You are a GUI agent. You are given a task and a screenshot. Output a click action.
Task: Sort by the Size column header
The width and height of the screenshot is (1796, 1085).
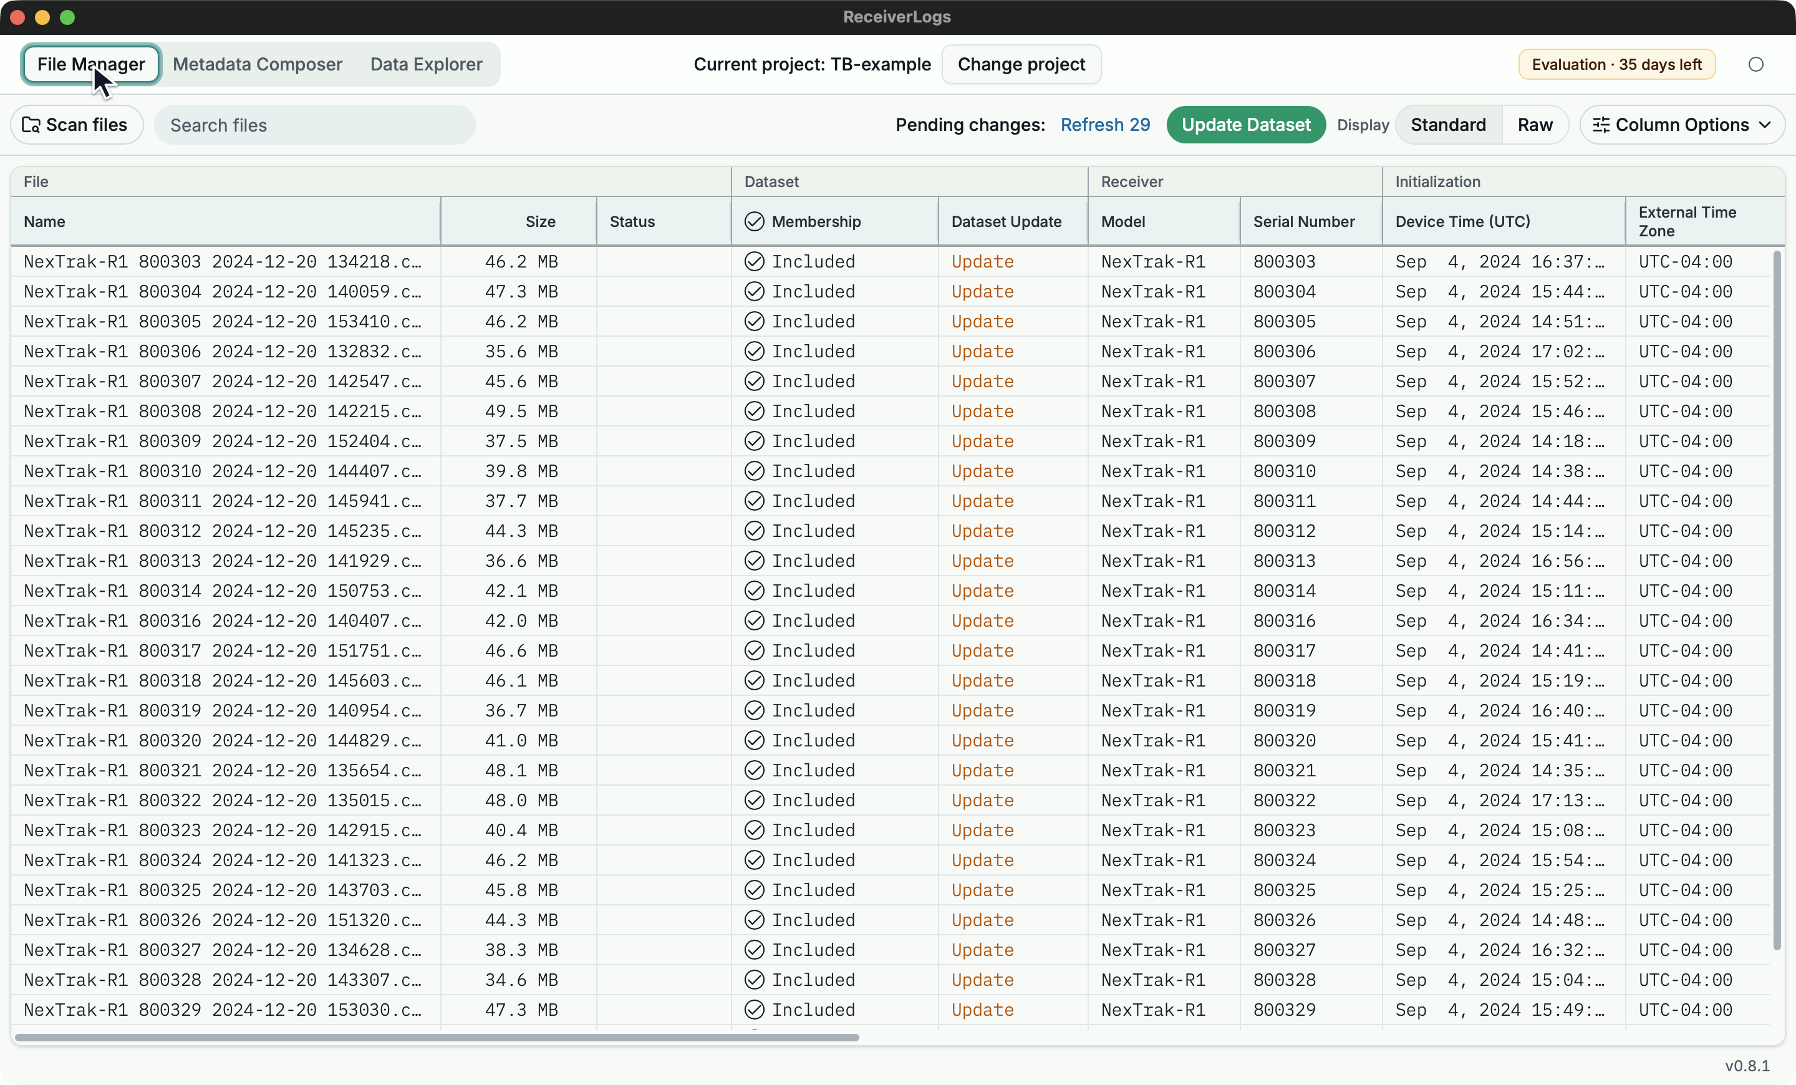(518, 221)
